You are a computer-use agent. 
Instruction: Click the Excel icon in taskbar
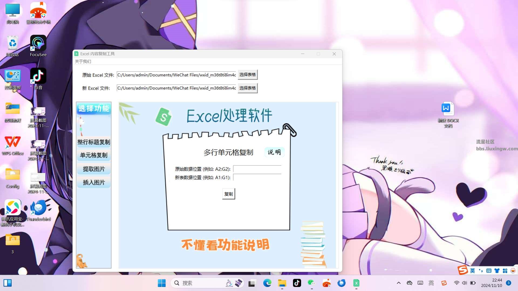[356, 282]
